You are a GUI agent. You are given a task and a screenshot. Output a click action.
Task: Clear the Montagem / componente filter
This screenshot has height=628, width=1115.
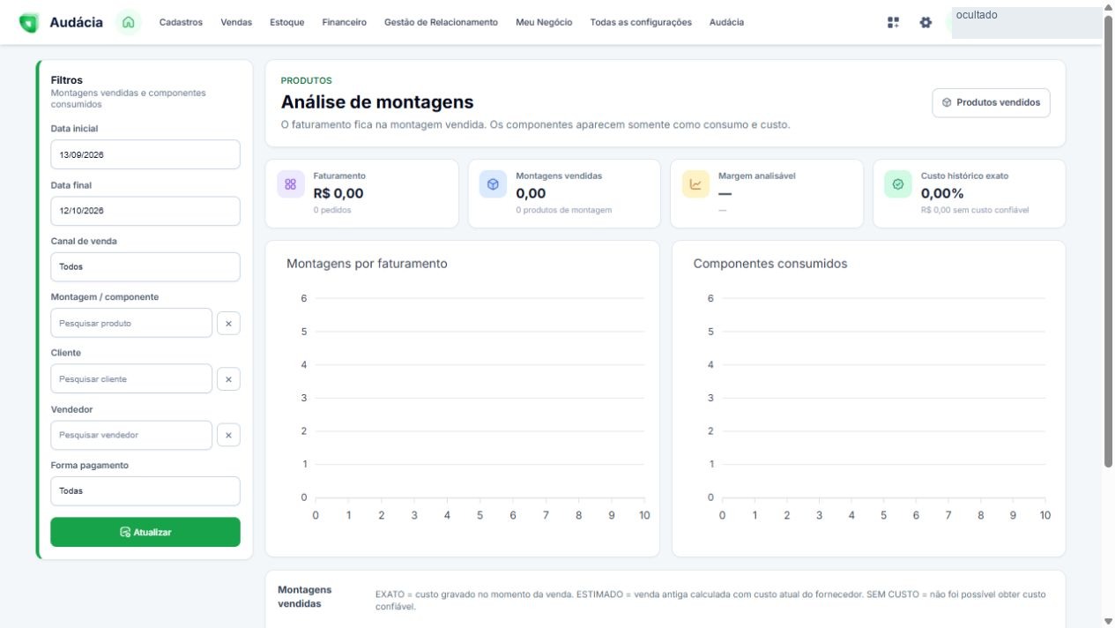pyautogui.click(x=228, y=324)
